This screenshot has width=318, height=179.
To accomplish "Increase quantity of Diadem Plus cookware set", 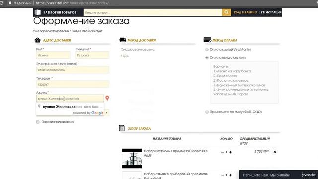I will coord(230,152).
